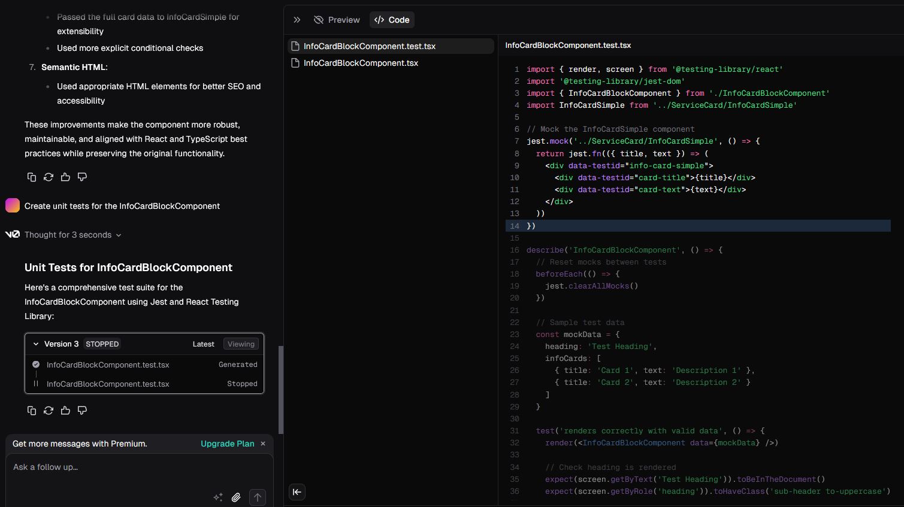
Task: Collapse the Version 3 block chevron
Action: pos(36,344)
